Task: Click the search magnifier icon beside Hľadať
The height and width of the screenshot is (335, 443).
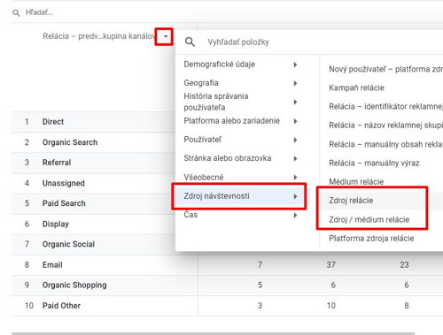Action: [16, 12]
